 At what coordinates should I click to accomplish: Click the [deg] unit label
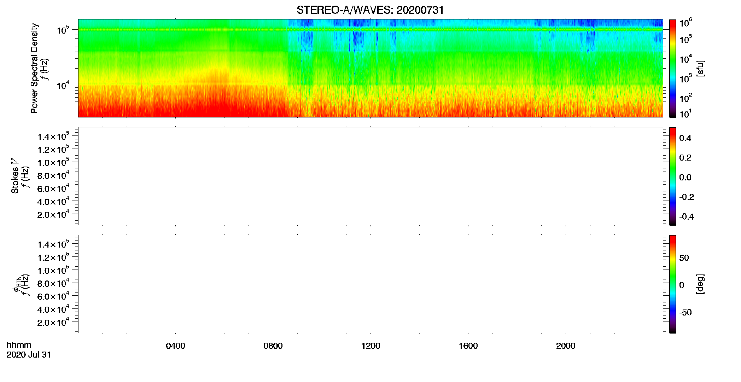click(x=700, y=284)
